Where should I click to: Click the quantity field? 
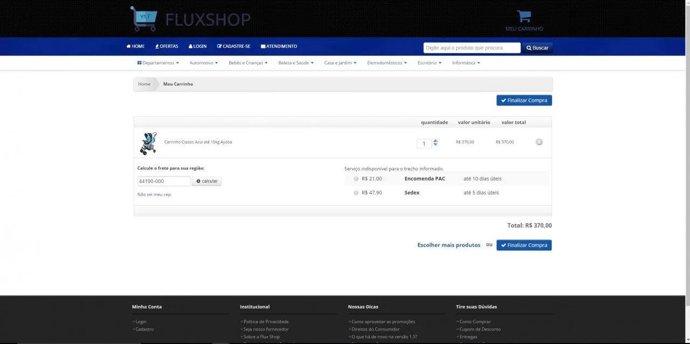[x=424, y=143]
